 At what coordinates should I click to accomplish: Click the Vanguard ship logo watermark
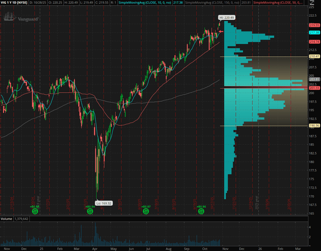click(x=10, y=17)
